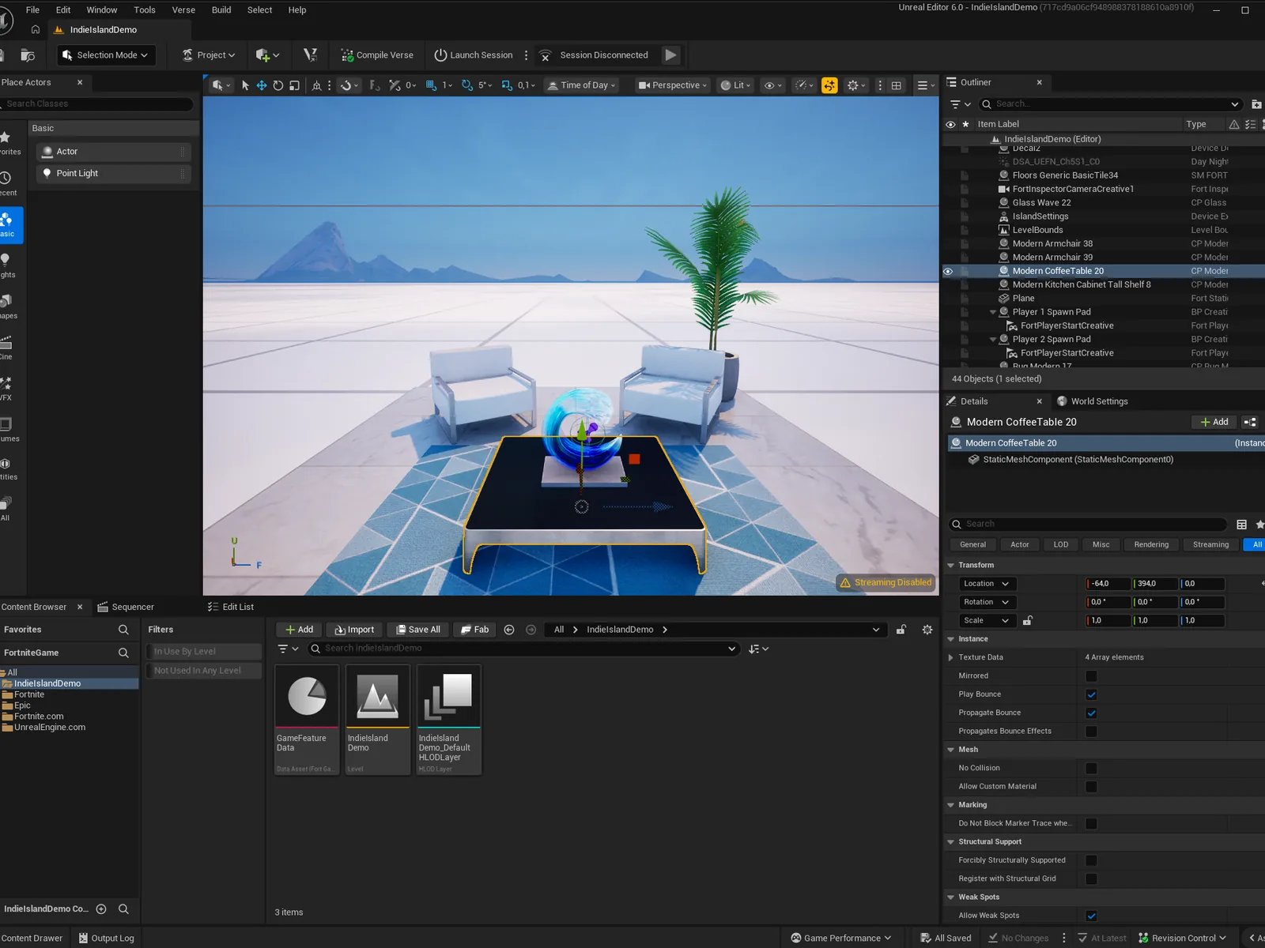
Task: Uncheck Allow Weak Spots checkbox
Action: point(1091,916)
